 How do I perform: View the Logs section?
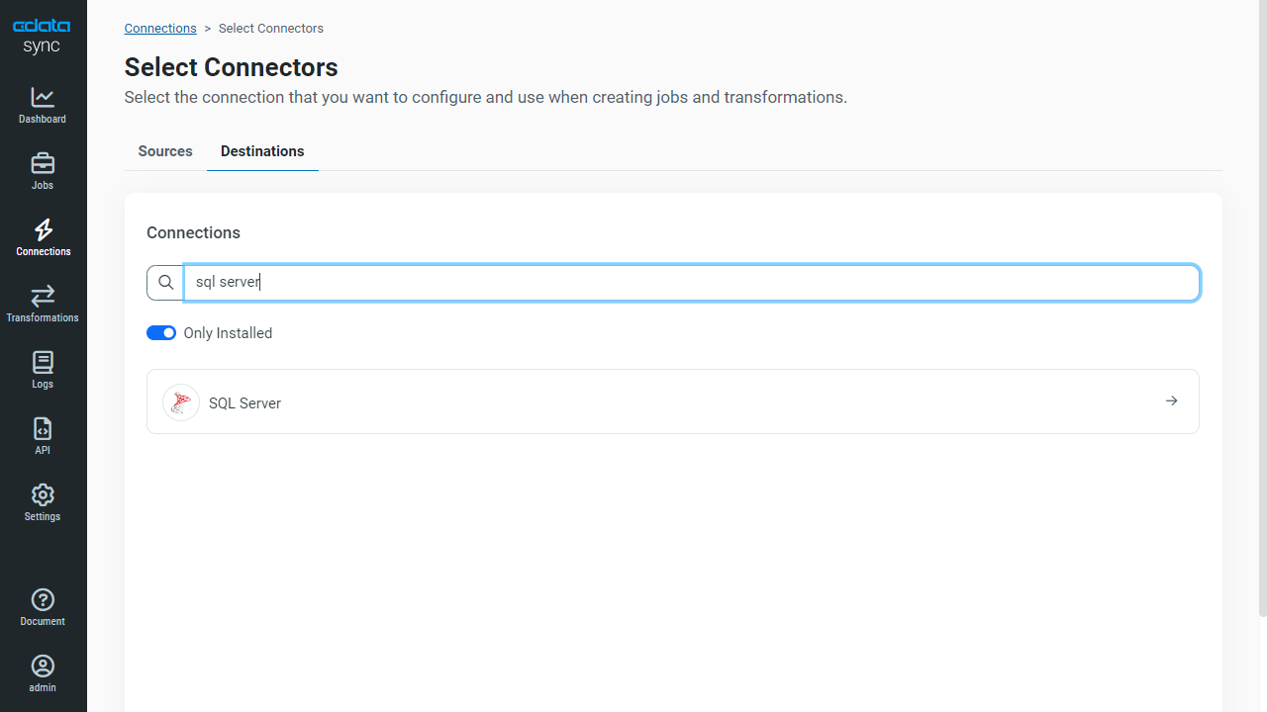pyautogui.click(x=43, y=371)
